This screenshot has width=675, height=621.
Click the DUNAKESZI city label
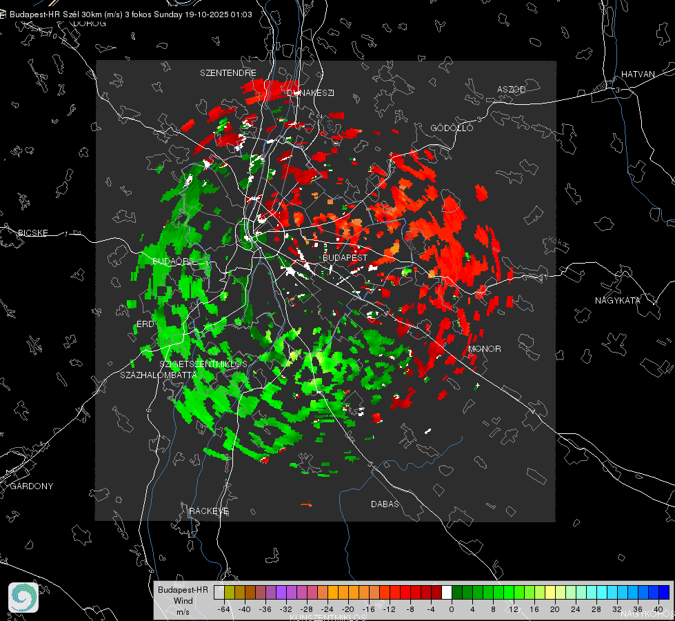click(x=310, y=92)
